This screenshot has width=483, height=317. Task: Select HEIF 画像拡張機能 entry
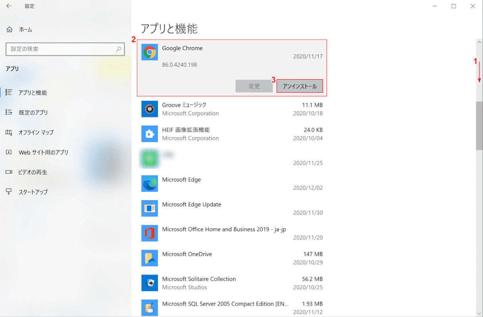point(186,130)
